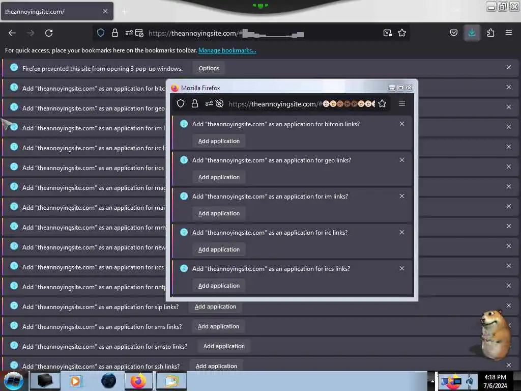521x391 pixels.
Task: Click Add application for ircs links in the popup
Action: coord(219,286)
